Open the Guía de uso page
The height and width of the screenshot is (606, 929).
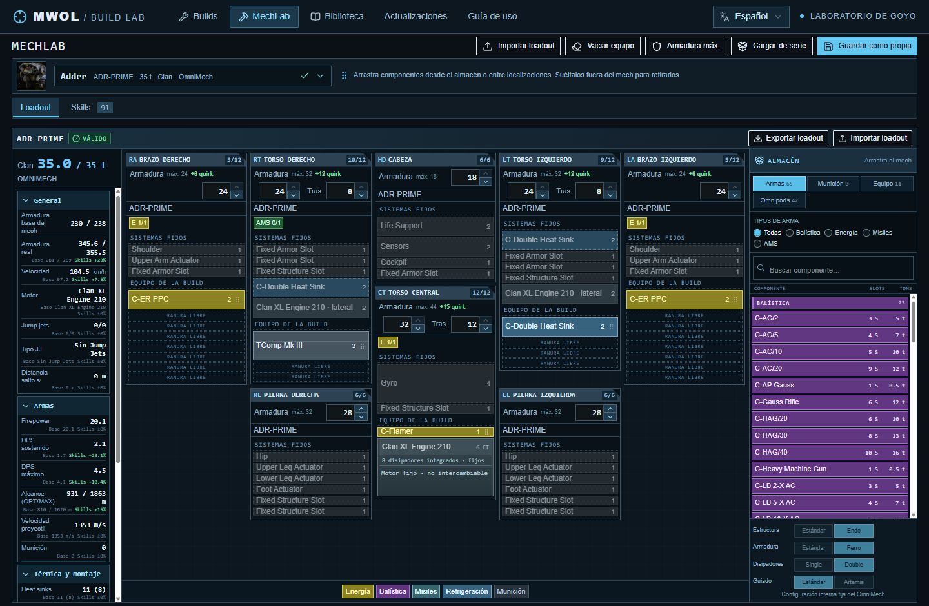point(492,17)
